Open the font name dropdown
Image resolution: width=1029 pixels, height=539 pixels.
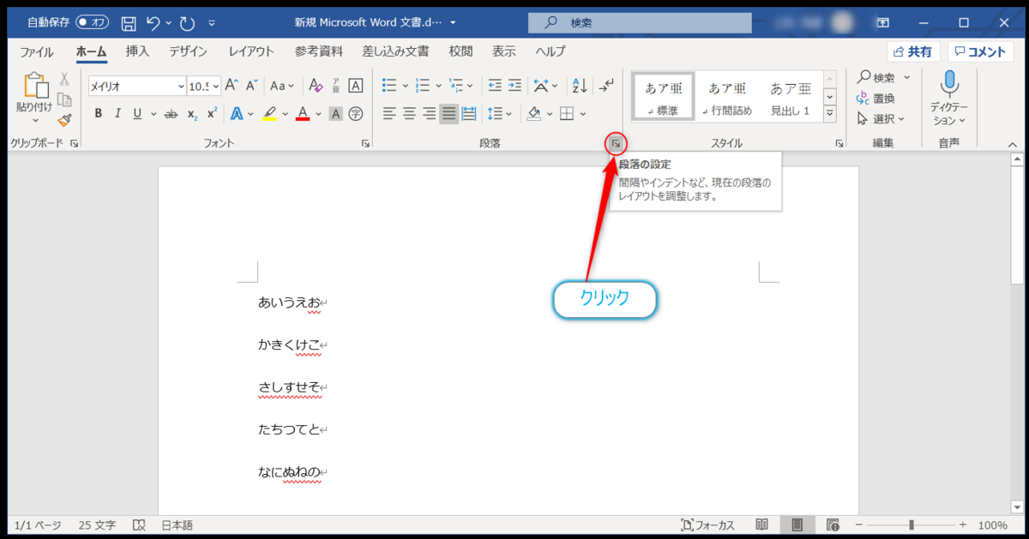point(181,86)
